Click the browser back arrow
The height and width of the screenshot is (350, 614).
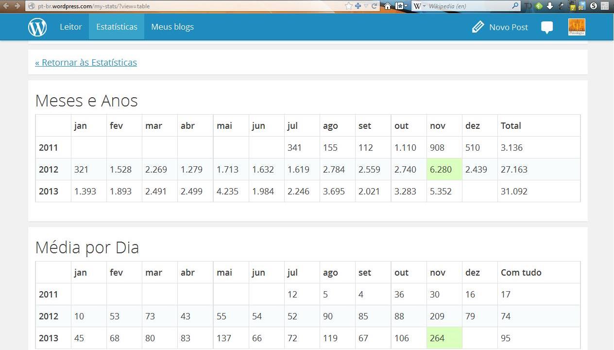click(6, 6)
